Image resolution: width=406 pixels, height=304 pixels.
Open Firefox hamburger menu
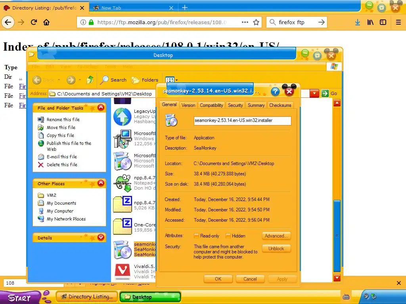coord(398,22)
